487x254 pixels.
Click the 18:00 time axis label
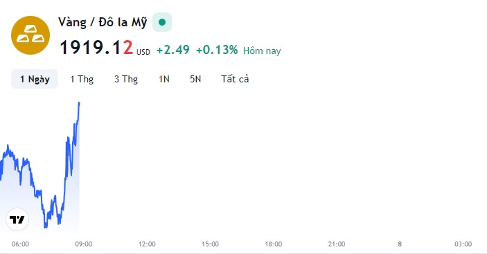[274, 244]
